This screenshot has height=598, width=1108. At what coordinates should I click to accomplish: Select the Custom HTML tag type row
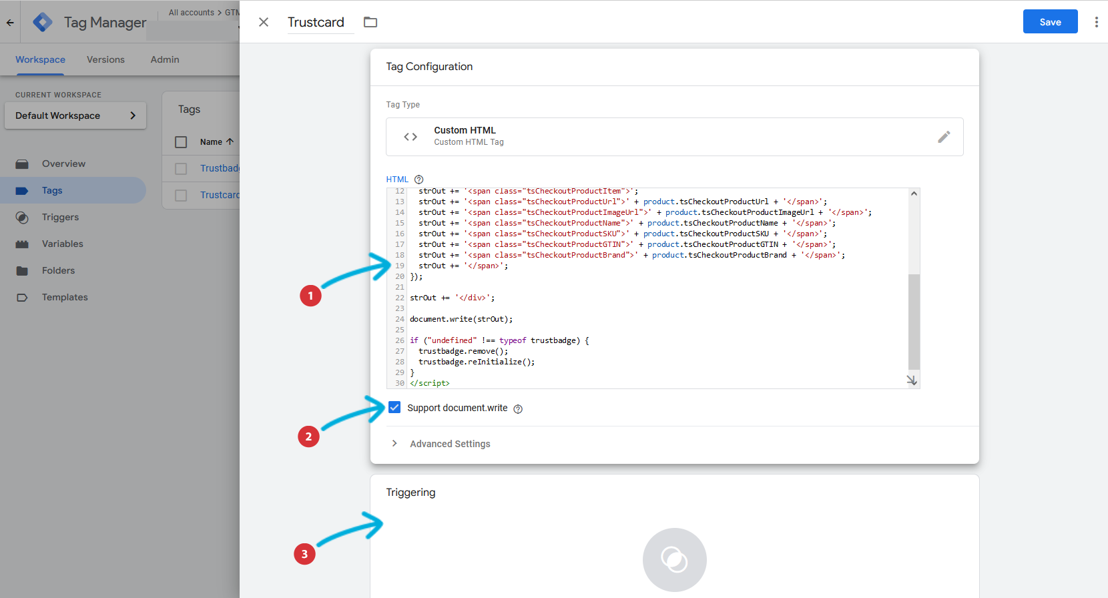[x=674, y=137]
